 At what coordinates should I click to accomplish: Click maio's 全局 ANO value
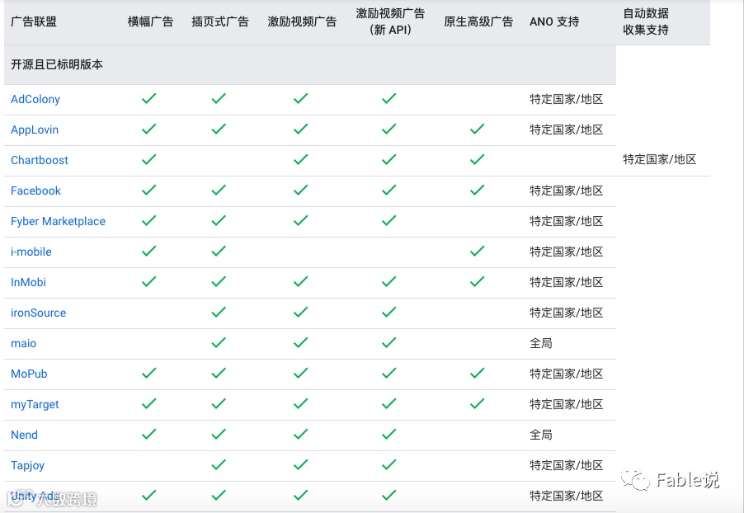coord(541,343)
